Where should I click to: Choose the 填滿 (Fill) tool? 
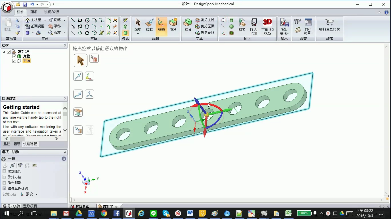[x=173, y=25]
